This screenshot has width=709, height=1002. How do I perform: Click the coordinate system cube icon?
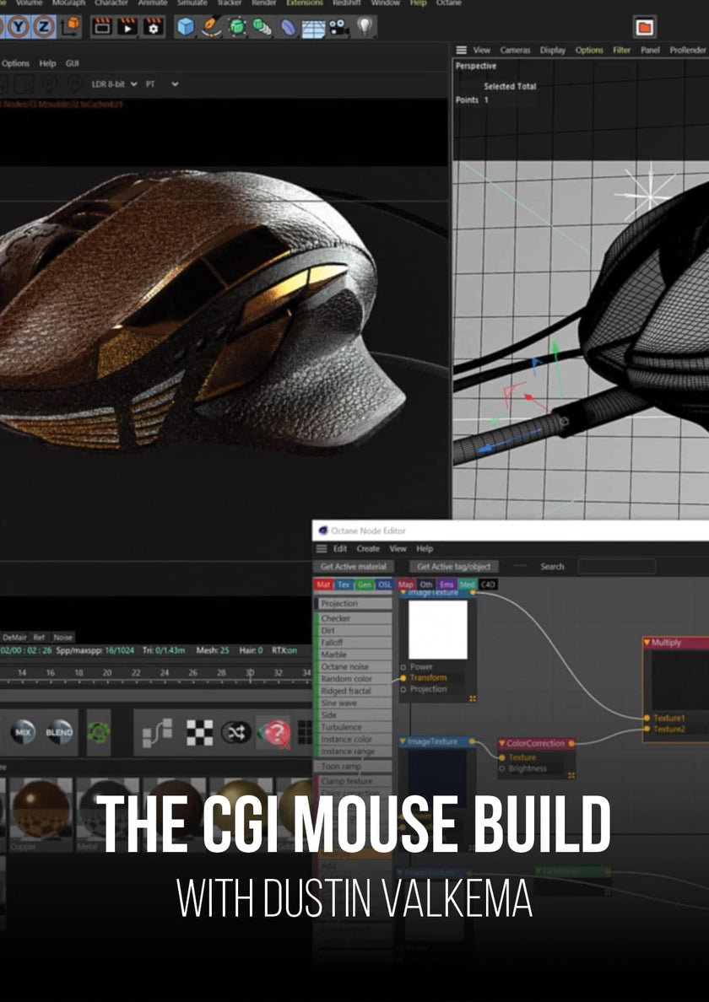pyautogui.click(x=70, y=28)
